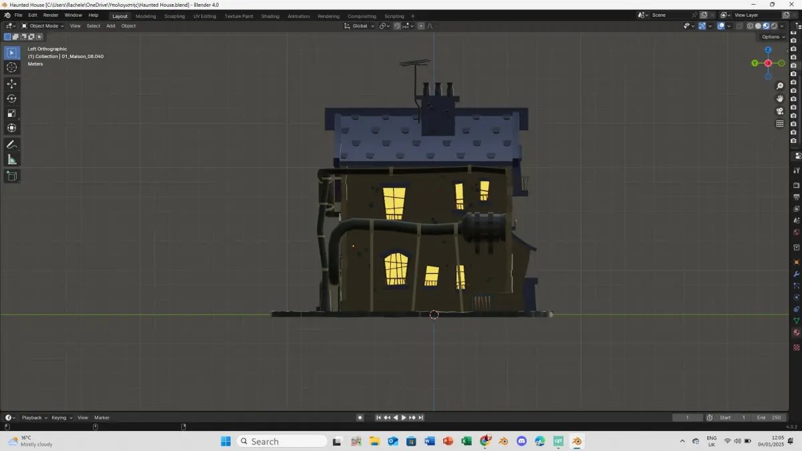Open the Global transform orientation dropdown

359,26
